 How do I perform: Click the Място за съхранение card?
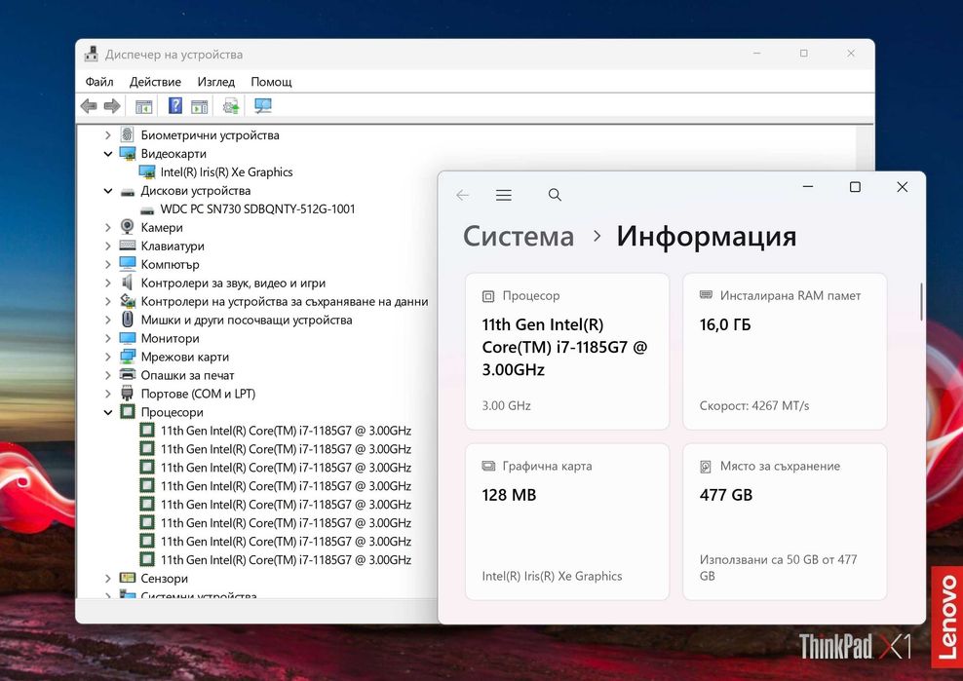point(785,521)
